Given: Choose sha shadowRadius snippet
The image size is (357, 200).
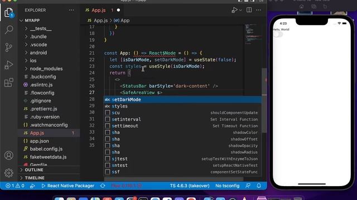Looking at the screenshot, I should coord(182,152).
